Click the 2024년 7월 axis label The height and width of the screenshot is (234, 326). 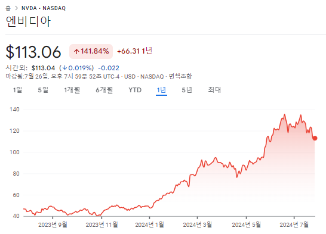tap(294, 224)
